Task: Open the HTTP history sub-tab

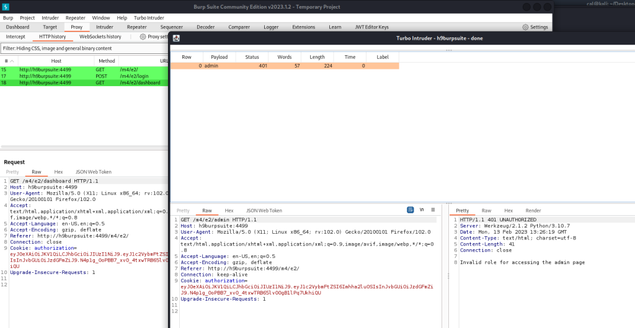Action: (53, 37)
